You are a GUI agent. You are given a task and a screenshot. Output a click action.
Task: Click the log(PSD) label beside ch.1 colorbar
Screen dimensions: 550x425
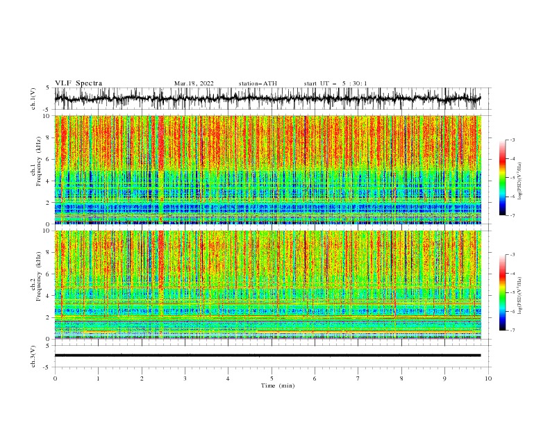click(x=519, y=181)
